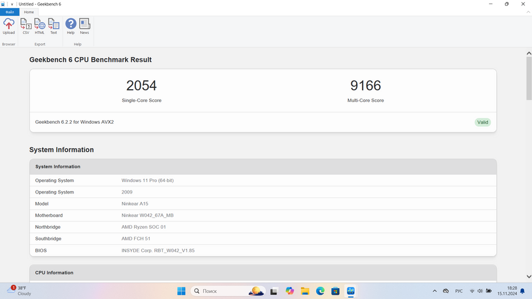Open the weather widget showing 38°F

[19, 291]
